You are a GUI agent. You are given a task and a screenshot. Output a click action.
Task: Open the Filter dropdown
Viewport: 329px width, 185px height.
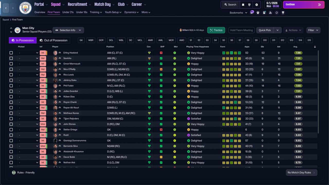[x=313, y=30]
